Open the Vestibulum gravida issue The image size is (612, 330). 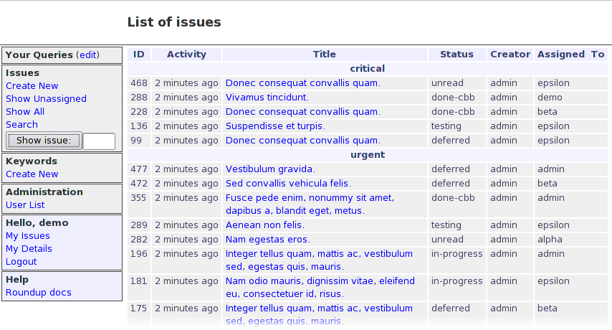point(270,169)
